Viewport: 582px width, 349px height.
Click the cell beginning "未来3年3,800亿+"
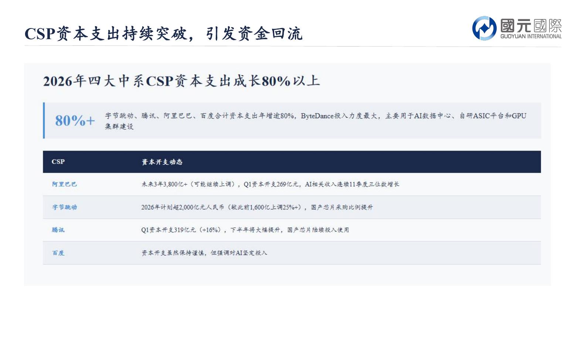tap(270, 184)
